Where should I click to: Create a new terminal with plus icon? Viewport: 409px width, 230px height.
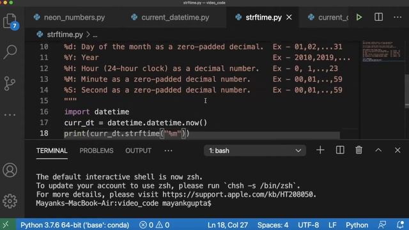click(x=320, y=150)
